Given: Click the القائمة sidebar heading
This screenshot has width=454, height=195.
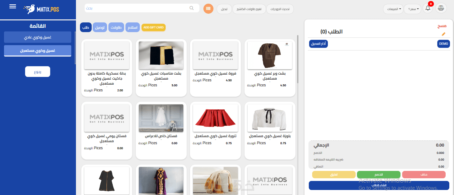Looking at the screenshot, I should pyautogui.click(x=37, y=26).
